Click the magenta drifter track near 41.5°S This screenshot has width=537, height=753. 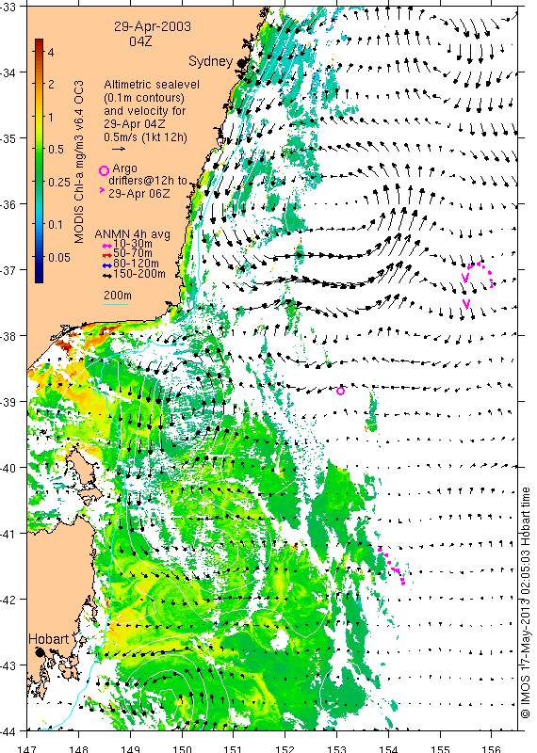coord(392,566)
